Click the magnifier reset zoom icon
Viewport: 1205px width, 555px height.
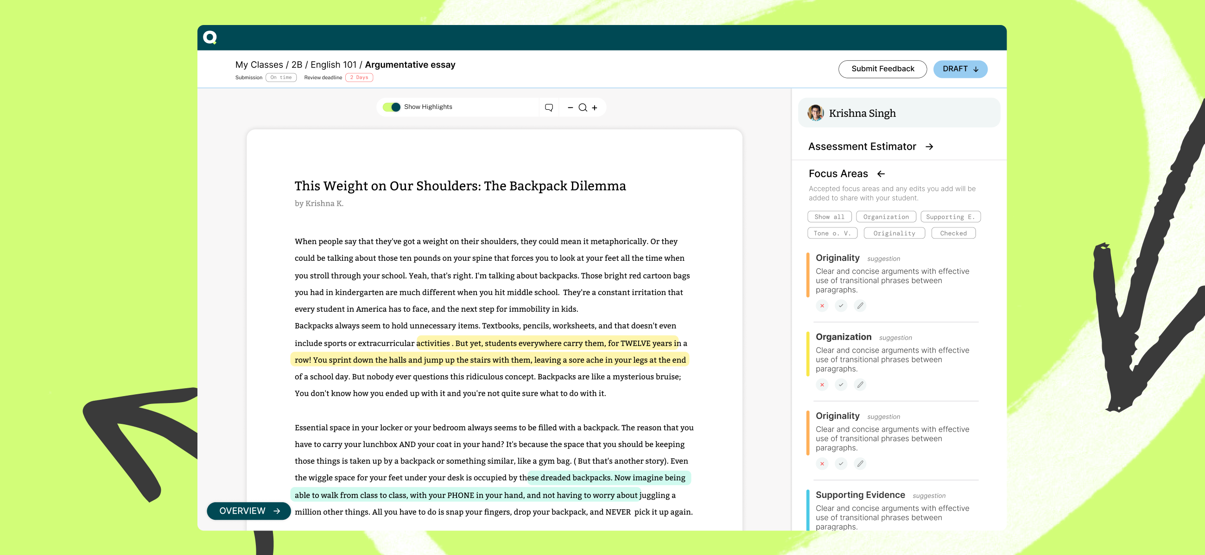[583, 107]
